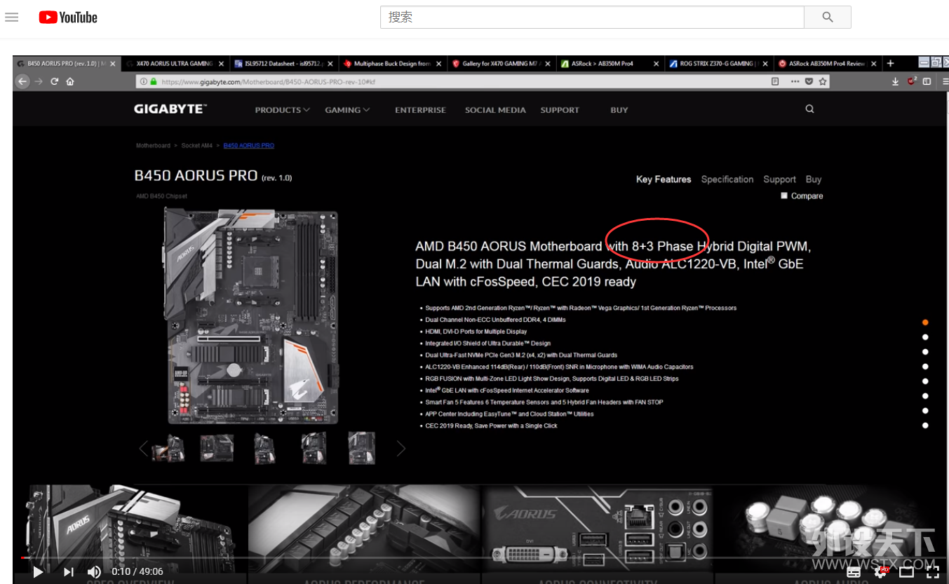949x584 pixels.
Task: Select the Specification product tab
Action: [727, 179]
